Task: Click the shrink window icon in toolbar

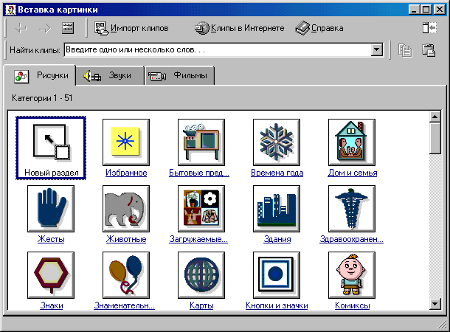Action: [x=429, y=28]
